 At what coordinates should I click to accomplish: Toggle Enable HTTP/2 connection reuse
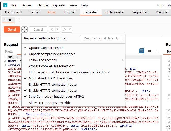coord(73,91)
